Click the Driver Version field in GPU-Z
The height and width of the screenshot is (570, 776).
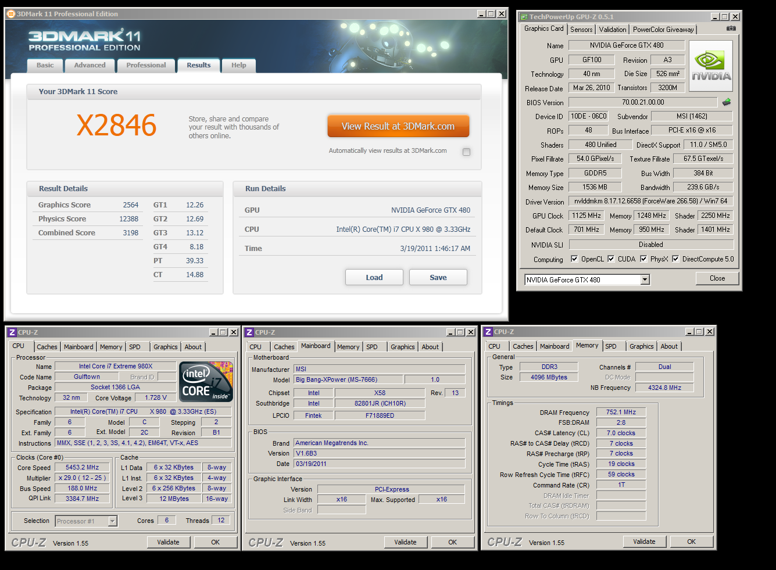(x=651, y=201)
